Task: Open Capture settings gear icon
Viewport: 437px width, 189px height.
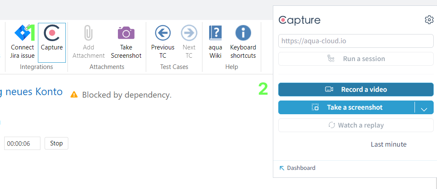Action: (x=429, y=20)
